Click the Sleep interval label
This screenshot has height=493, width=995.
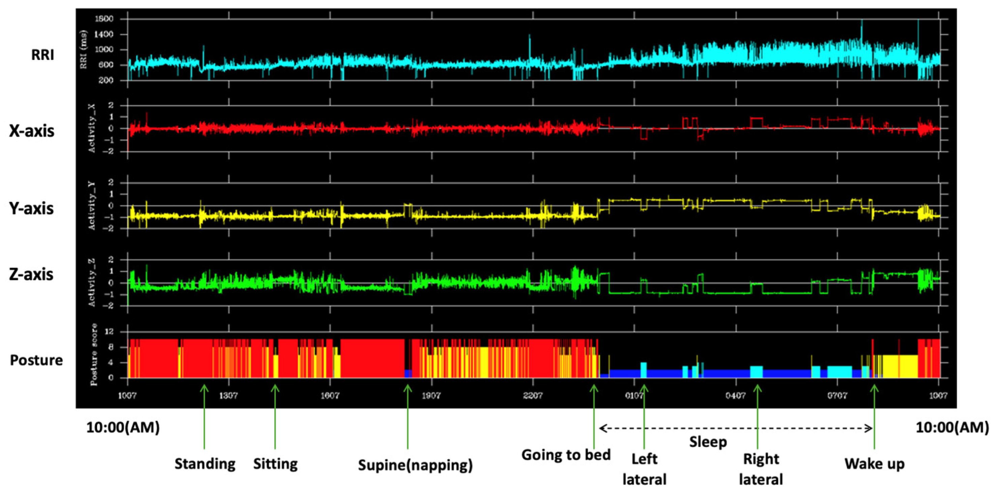tap(708, 442)
